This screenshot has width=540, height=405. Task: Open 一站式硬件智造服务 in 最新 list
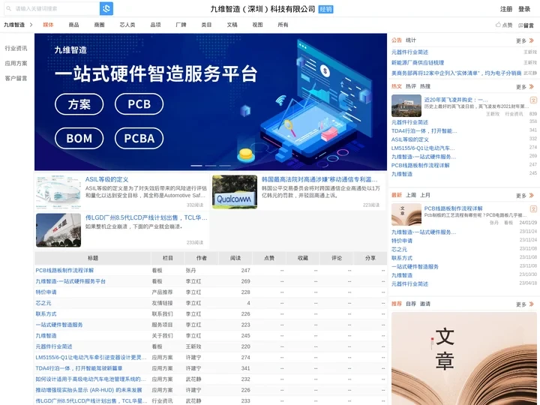tap(415, 266)
